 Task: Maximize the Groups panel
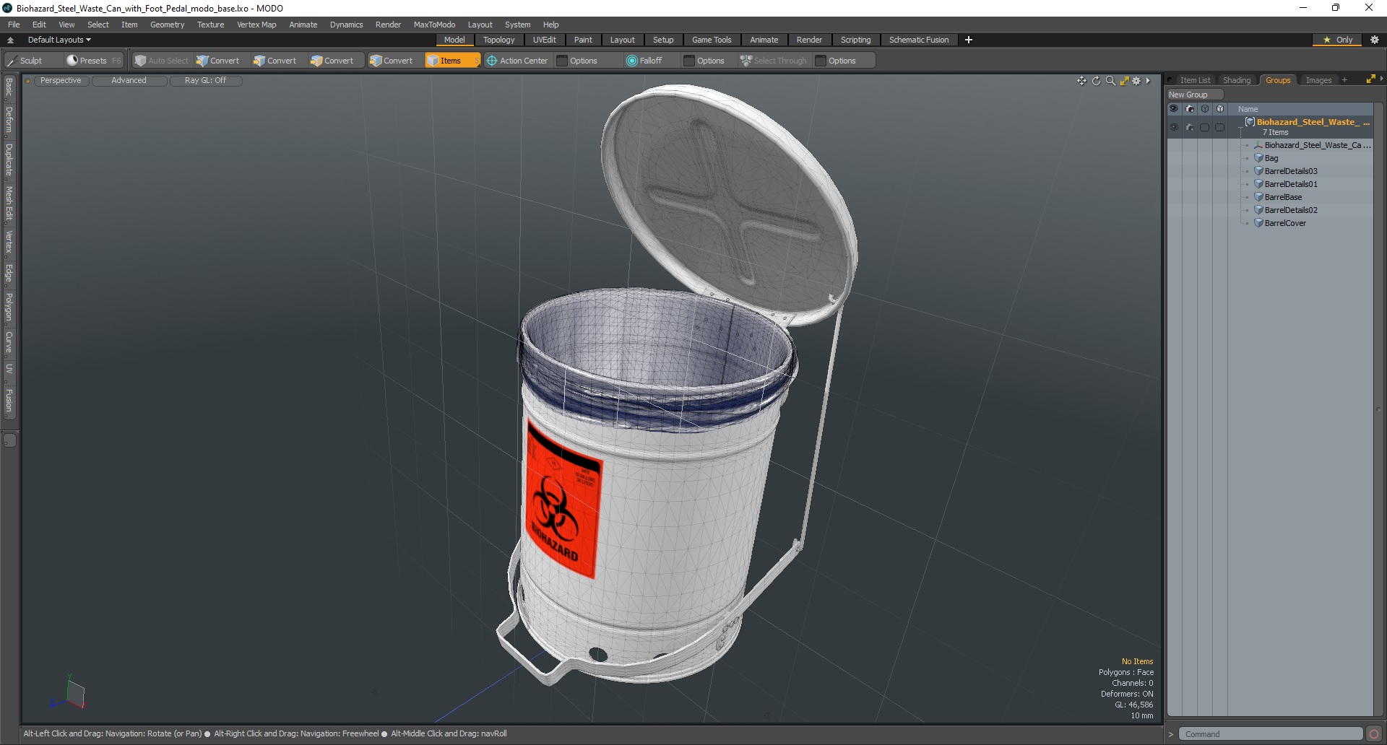[x=1370, y=79]
